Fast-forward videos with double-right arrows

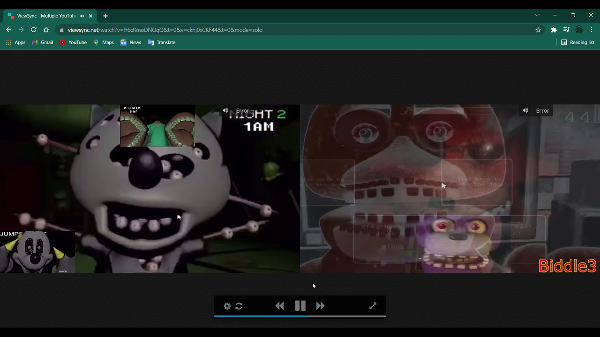pyautogui.click(x=321, y=306)
